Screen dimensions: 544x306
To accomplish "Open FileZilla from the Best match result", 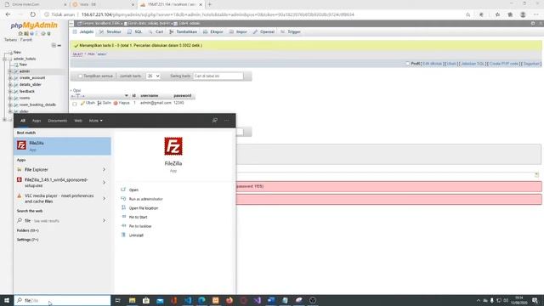I will pos(62,146).
